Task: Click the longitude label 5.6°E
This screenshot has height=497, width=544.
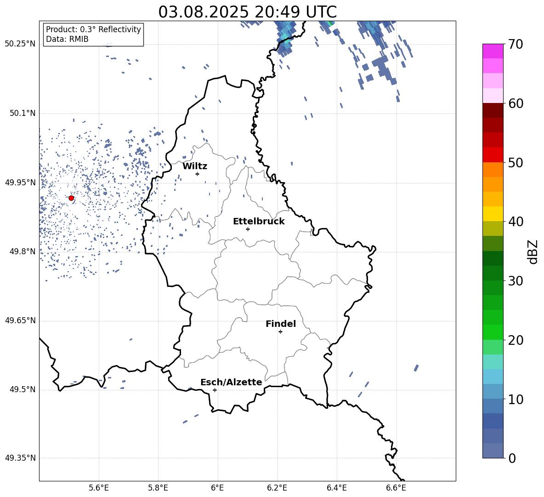Action: pos(99,488)
